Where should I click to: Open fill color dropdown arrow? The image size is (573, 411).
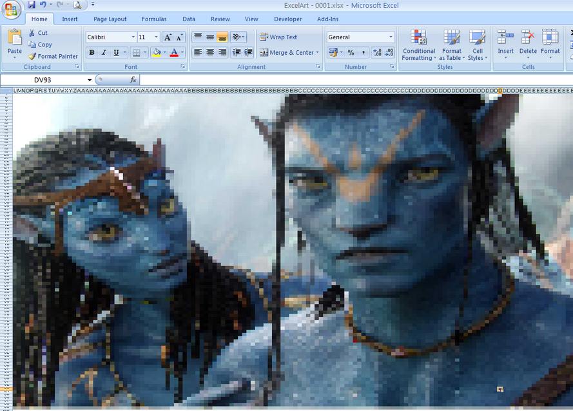point(164,53)
